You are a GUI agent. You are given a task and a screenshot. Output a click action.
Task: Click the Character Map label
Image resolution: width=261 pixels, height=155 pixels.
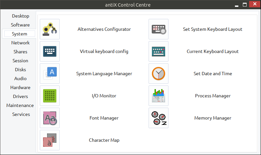point(104,140)
